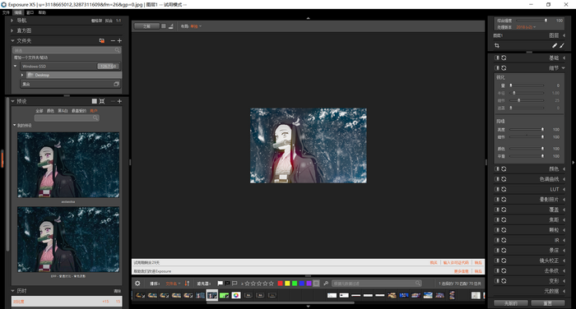Viewport: 576px width, 309px height.
Task: Switch presets to large grid view icon
Action: pos(95,101)
